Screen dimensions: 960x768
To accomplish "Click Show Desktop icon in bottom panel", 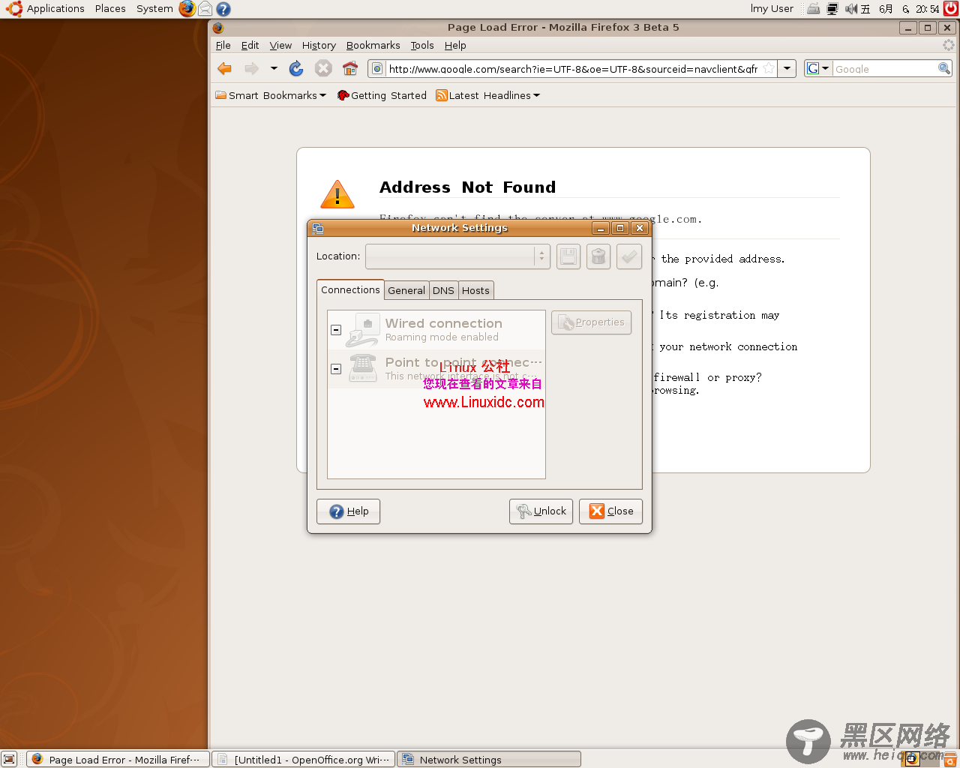I will (x=9, y=759).
